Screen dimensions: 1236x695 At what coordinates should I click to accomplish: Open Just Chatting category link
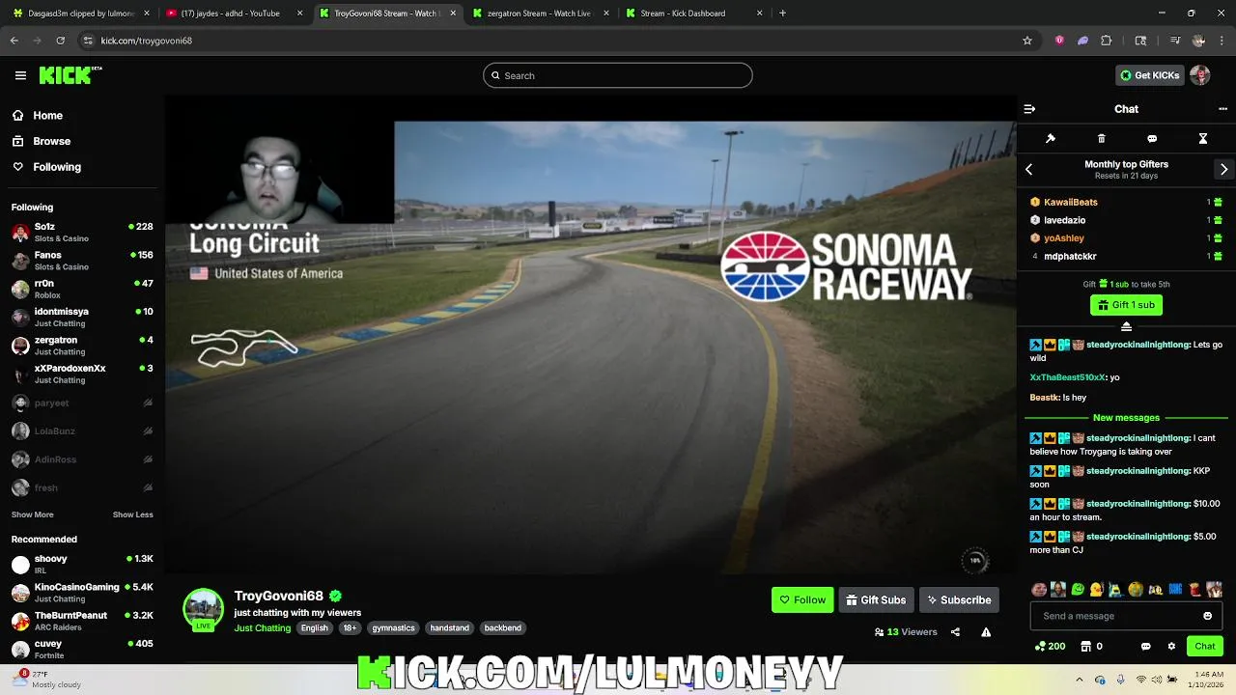point(263,627)
